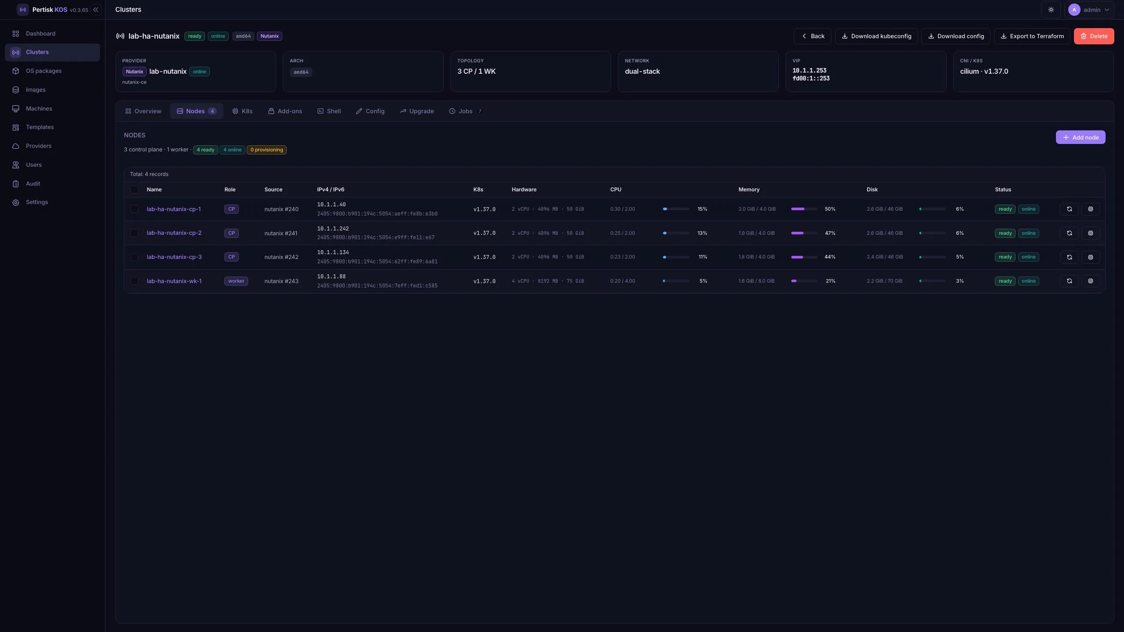Open the Add-ons tab
The width and height of the screenshot is (1124, 632).
click(285, 111)
